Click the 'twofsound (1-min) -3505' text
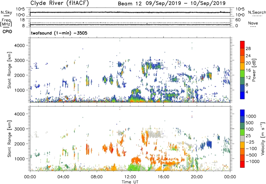This screenshot has width=266, height=184. (x=59, y=33)
